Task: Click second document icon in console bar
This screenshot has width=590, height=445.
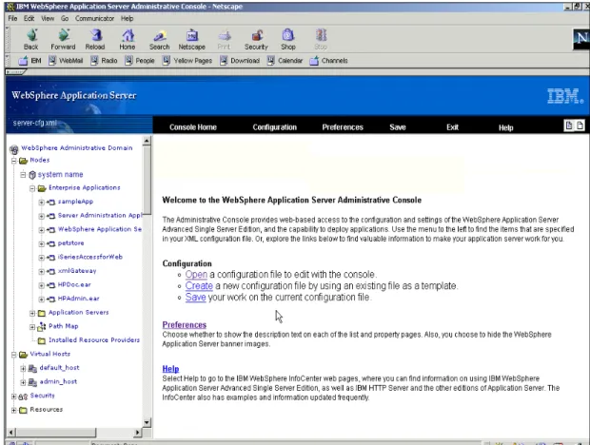Action: tap(580, 126)
